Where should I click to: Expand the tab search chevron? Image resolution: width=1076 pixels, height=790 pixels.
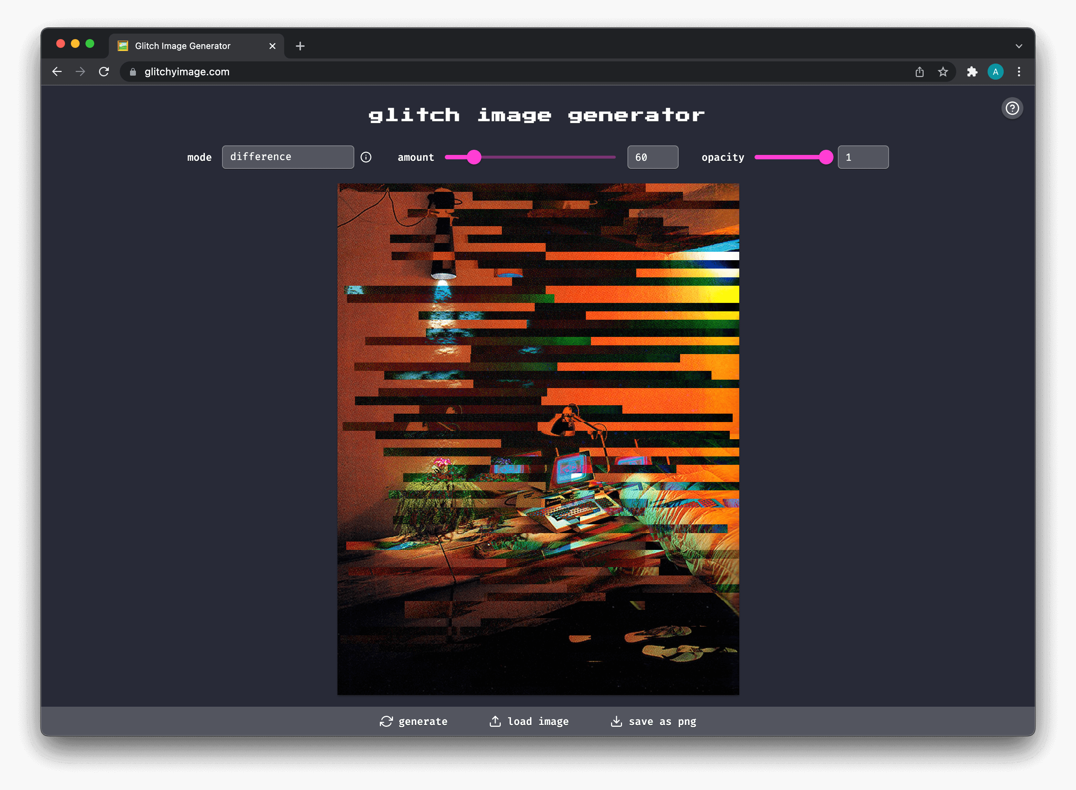pos(1019,46)
